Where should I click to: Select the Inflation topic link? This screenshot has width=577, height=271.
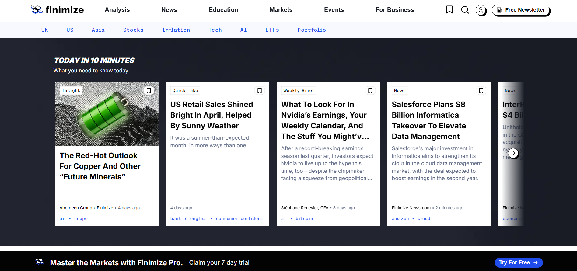[176, 30]
